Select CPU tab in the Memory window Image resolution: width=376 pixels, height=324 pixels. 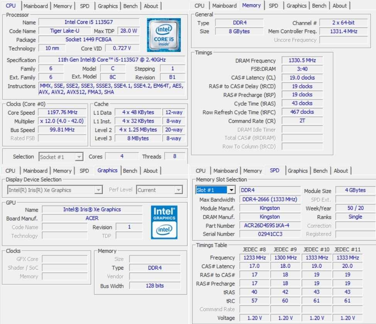coord(200,6)
